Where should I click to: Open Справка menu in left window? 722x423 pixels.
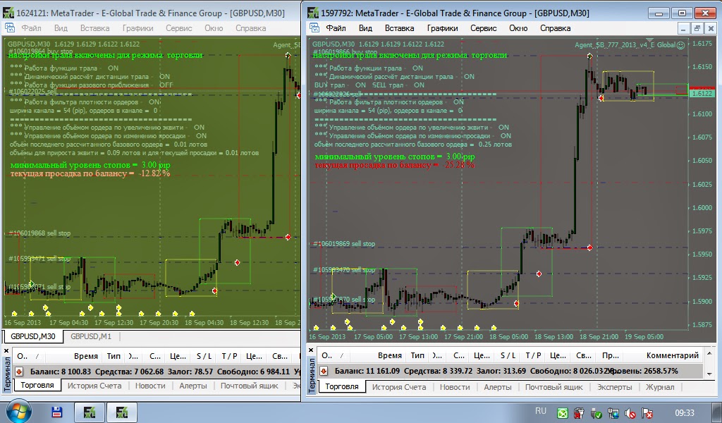coord(250,28)
